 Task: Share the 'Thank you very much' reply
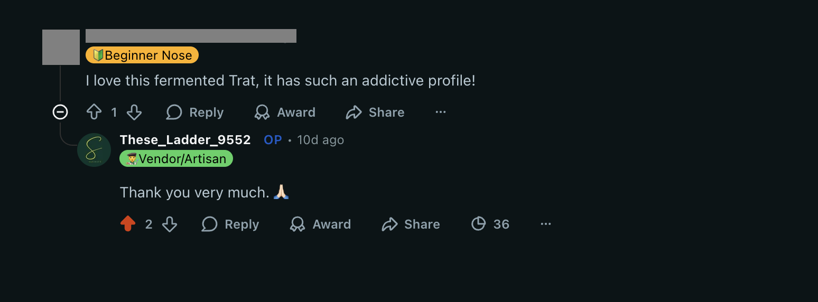coord(411,224)
